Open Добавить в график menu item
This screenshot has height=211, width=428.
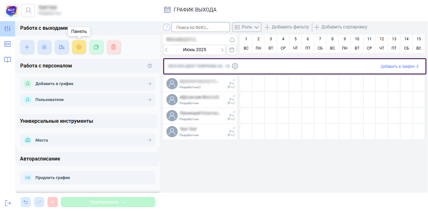[88, 84]
